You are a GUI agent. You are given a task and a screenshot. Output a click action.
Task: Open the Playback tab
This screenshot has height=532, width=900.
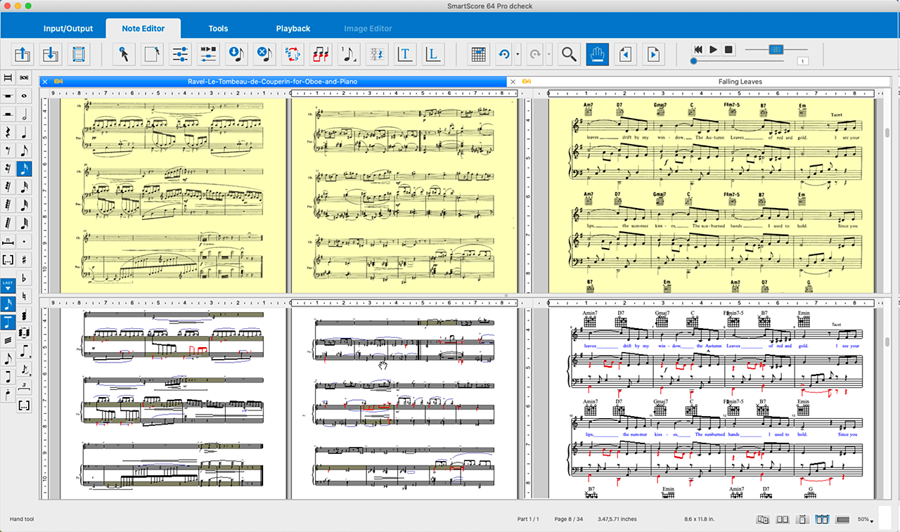tap(293, 28)
